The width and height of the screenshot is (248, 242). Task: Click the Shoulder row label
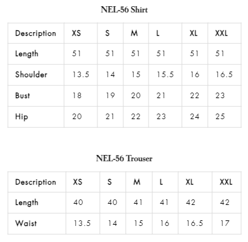point(31,75)
